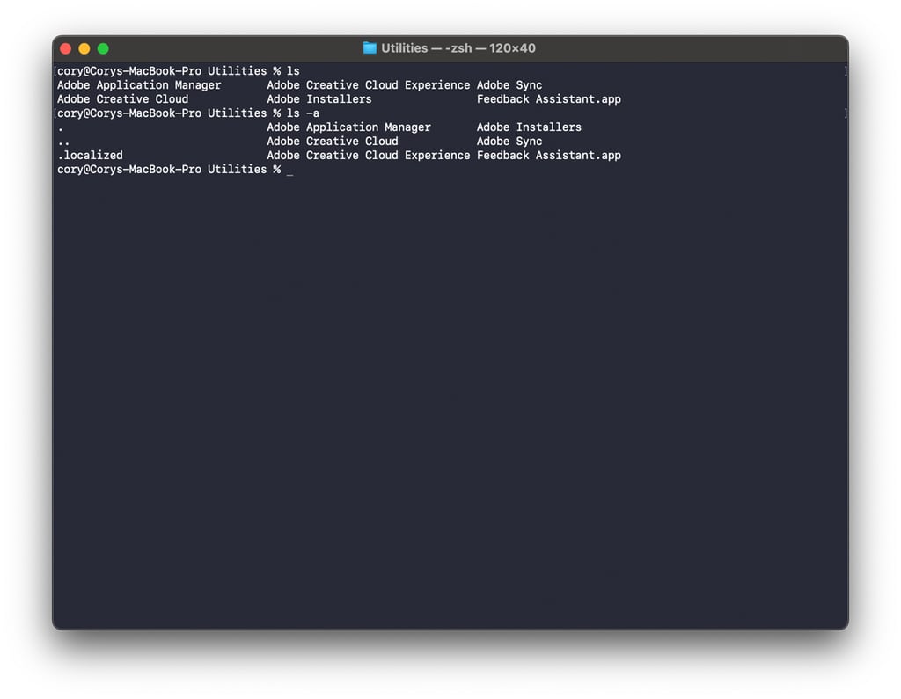Click the red close window button

coord(66,48)
